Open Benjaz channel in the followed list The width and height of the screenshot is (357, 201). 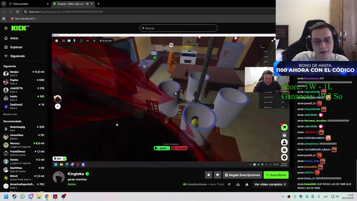[24, 73]
